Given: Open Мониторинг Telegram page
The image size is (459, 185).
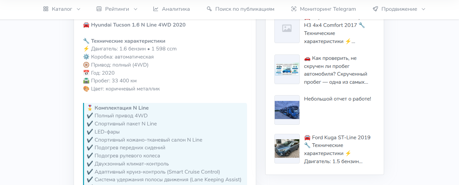Looking at the screenshot, I should tap(323, 9).
